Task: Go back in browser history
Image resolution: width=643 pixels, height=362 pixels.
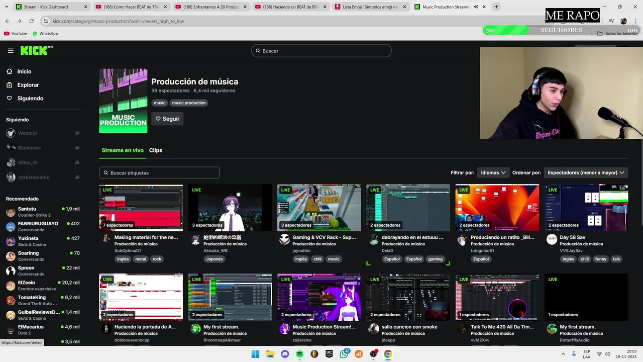Action: pyautogui.click(x=7, y=21)
